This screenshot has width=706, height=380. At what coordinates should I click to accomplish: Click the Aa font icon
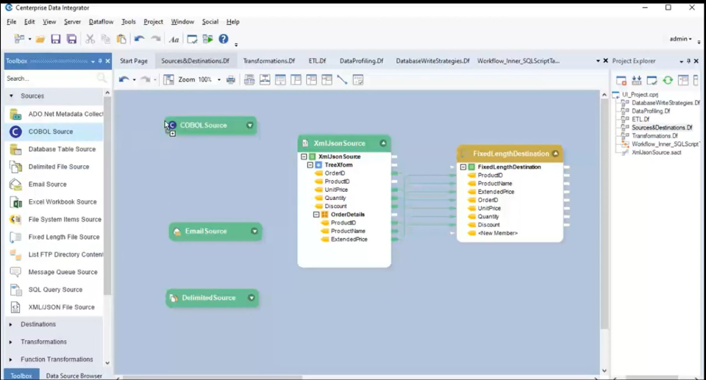(x=174, y=40)
